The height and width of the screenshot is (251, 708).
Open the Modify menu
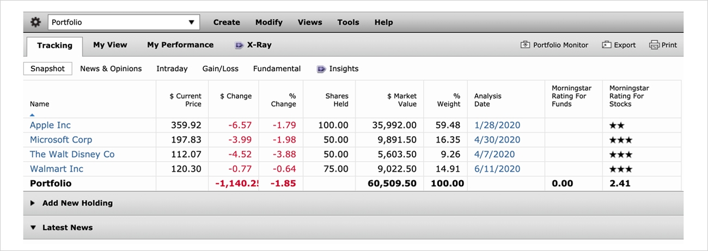pos(269,22)
